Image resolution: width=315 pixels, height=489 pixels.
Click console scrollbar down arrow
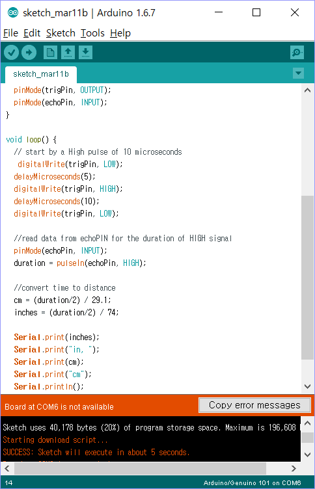tap(307, 455)
